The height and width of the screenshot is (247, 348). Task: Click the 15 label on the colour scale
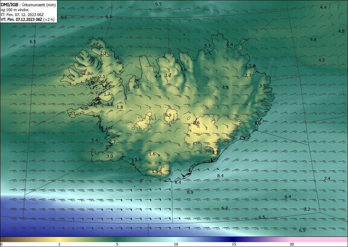[234, 245]
